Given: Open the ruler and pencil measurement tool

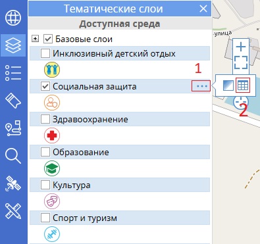Looking at the screenshot, I should [13, 211].
